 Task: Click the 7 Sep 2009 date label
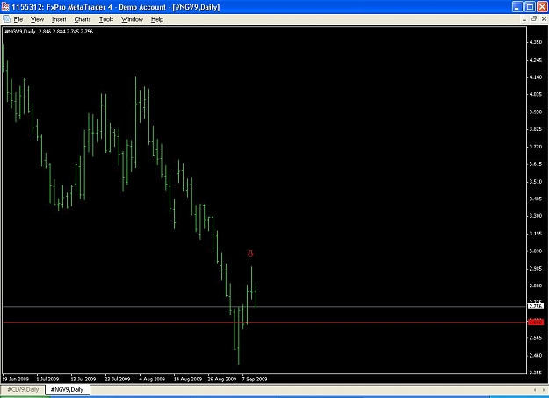255,379
